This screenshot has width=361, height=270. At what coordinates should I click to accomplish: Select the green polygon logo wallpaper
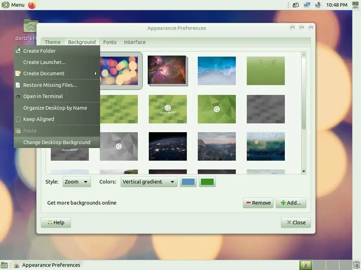[217, 109]
